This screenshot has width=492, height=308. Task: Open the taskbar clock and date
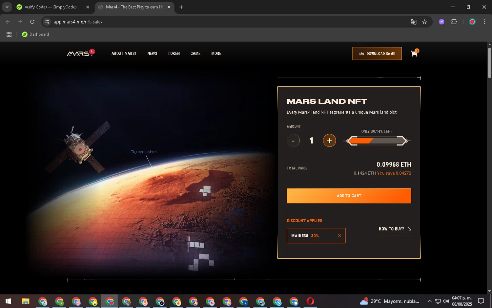click(x=462, y=301)
